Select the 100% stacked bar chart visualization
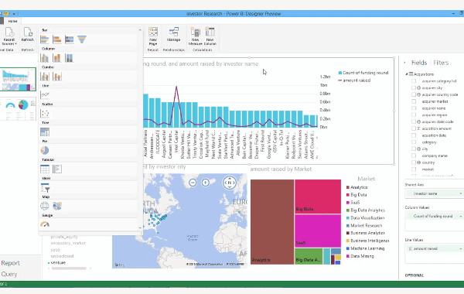Viewport: 464px width, 294px height. 70,39
